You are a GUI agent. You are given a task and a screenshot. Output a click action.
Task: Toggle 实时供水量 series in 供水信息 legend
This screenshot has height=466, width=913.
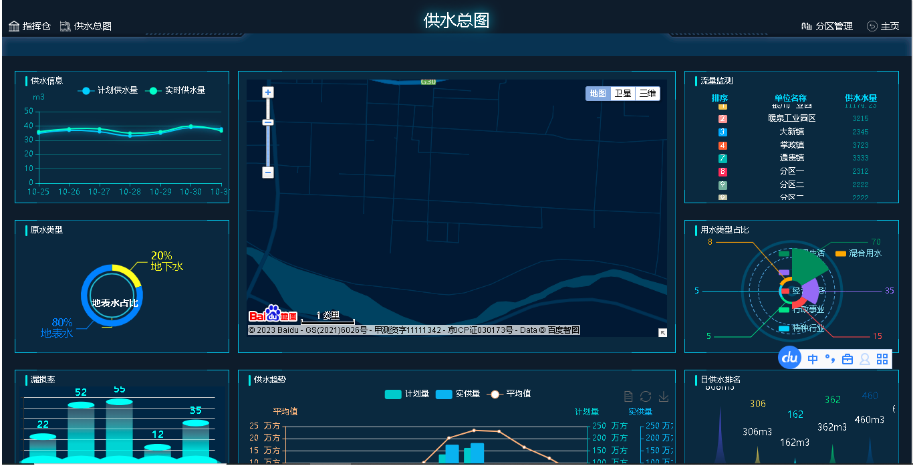(x=176, y=90)
